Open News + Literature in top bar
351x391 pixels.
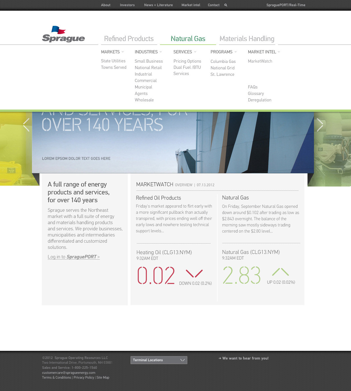[x=158, y=5]
